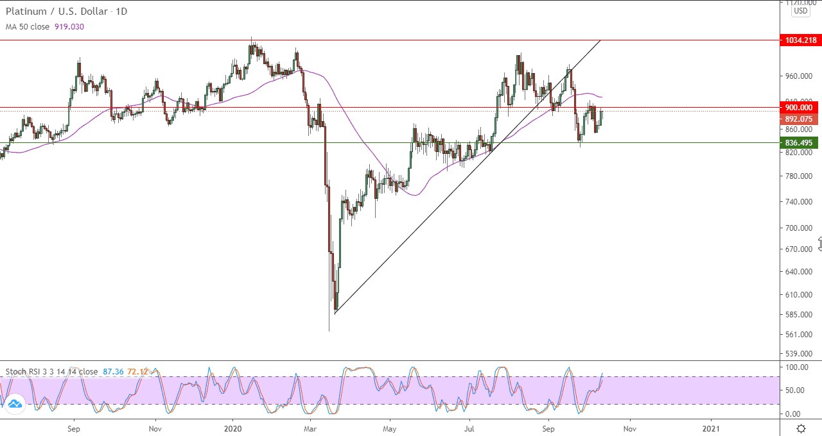Click the 740.000 price scale label

(798, 202)
